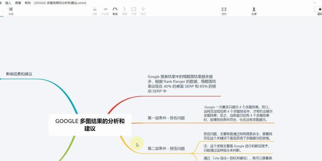Select the 第一层条件 - 排名问题 topic
This screenshot has height=161, width=322.
coord(166,118)
